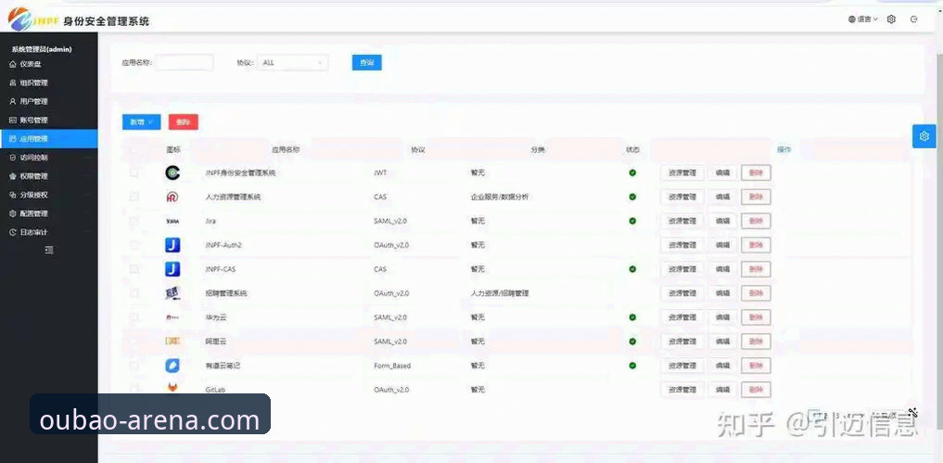Viewport: 943px width, 463px height.
Task: Click the 企业服务/数据分析 category cell
Action: coord(500,197)
